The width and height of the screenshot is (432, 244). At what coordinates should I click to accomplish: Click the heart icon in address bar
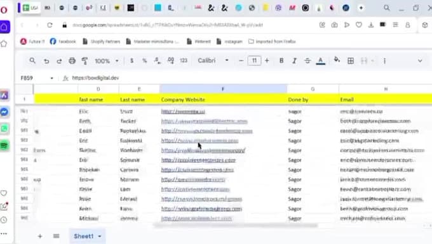359,25
